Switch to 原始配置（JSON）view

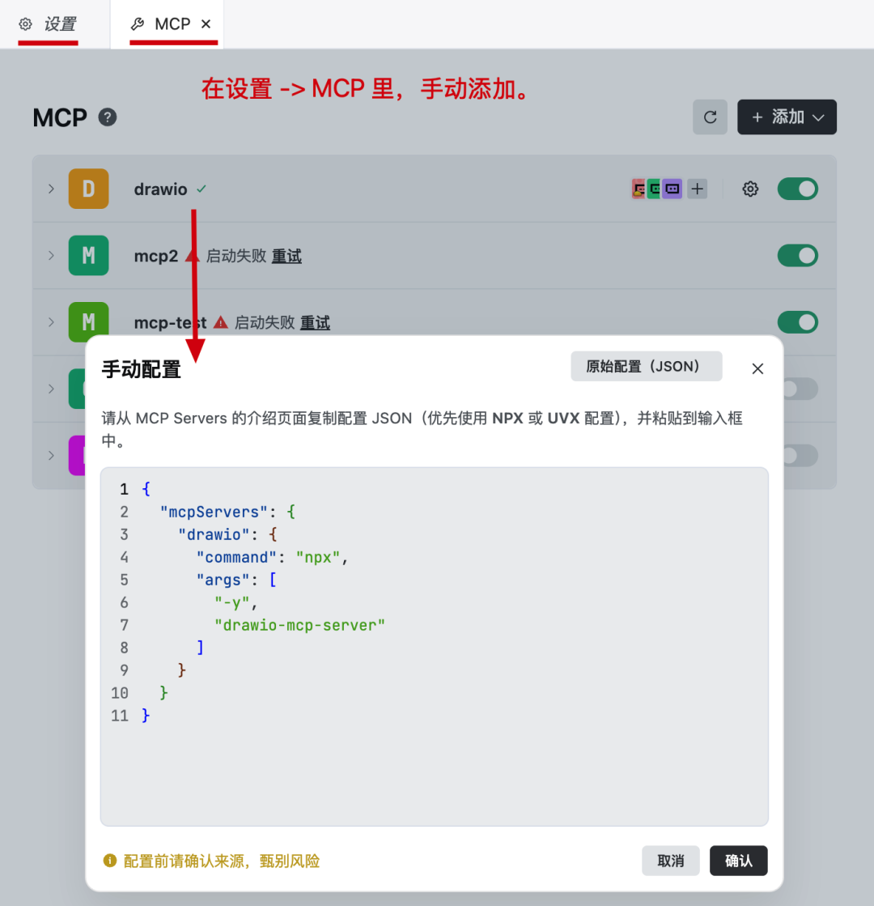[646, 366]
